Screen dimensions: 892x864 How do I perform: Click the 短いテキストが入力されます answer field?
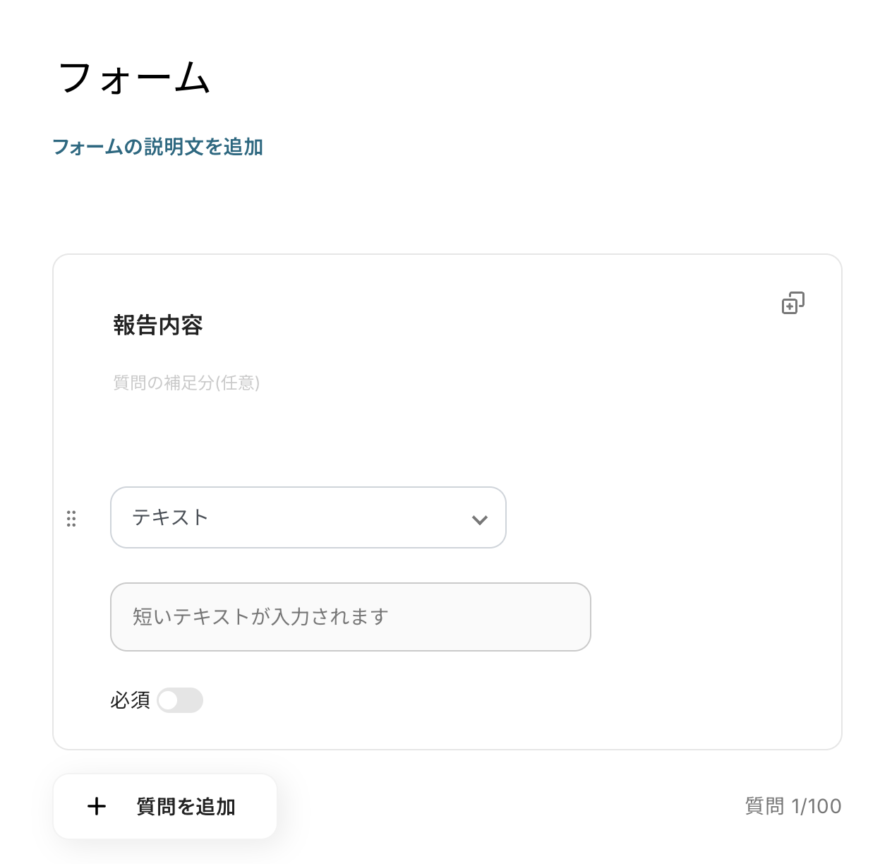[350, 617]
